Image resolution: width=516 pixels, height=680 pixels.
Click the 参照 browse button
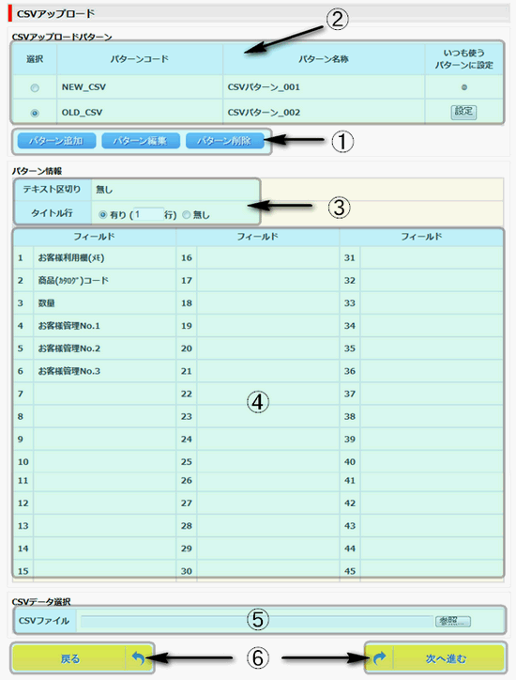(453, 621)
